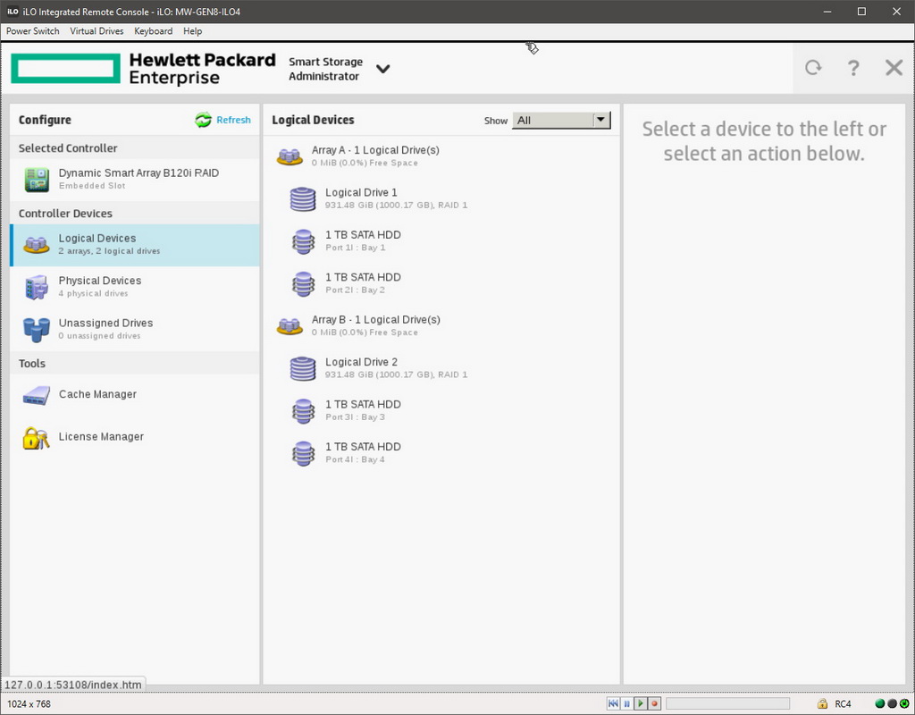Select Logical Drive 2
The height and width of the screenshot is (715, 915).
441,367
